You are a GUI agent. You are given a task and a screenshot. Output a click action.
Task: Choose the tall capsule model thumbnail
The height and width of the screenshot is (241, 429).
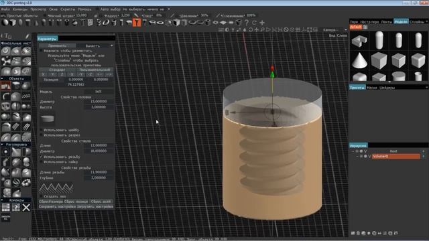click(x=379, y=40)
